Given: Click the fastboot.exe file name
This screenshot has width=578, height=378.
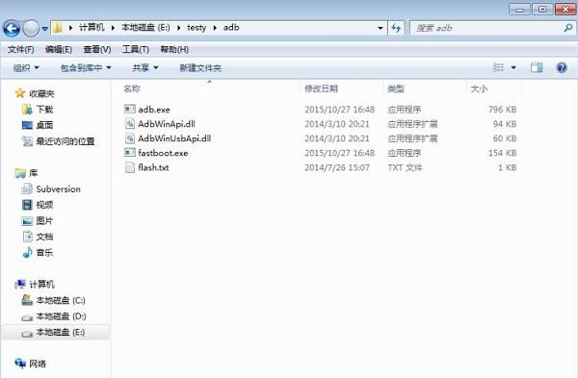Looking at the screenshot, I should (164, 153).
